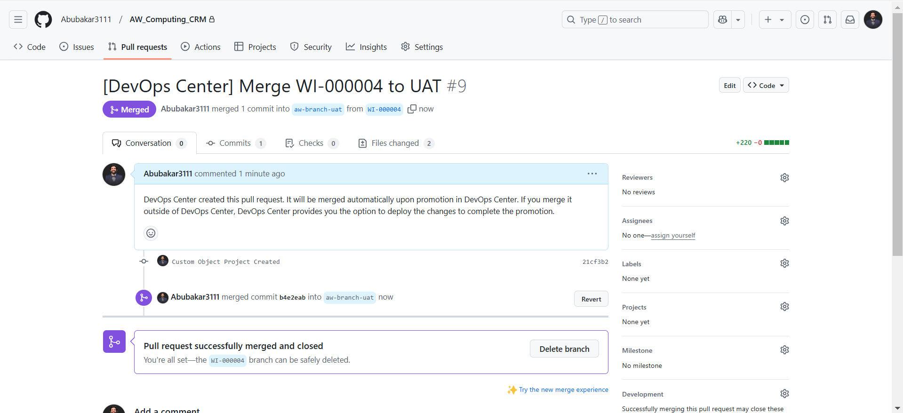The width and height of the screenshot is (903, 413).
Task: Open merged commit b4e2eab
Action: pos(292,297)
